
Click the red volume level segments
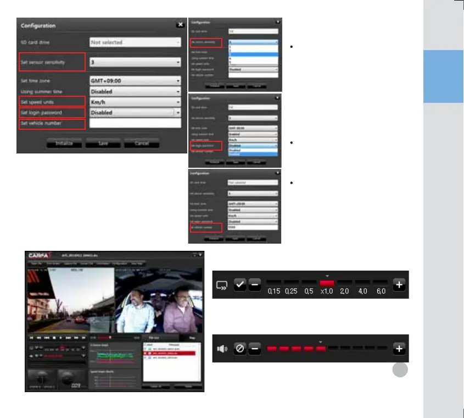(x=296, y=348)
